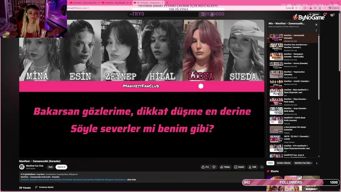Open #karaoke hashtag in description

[34, 180]
